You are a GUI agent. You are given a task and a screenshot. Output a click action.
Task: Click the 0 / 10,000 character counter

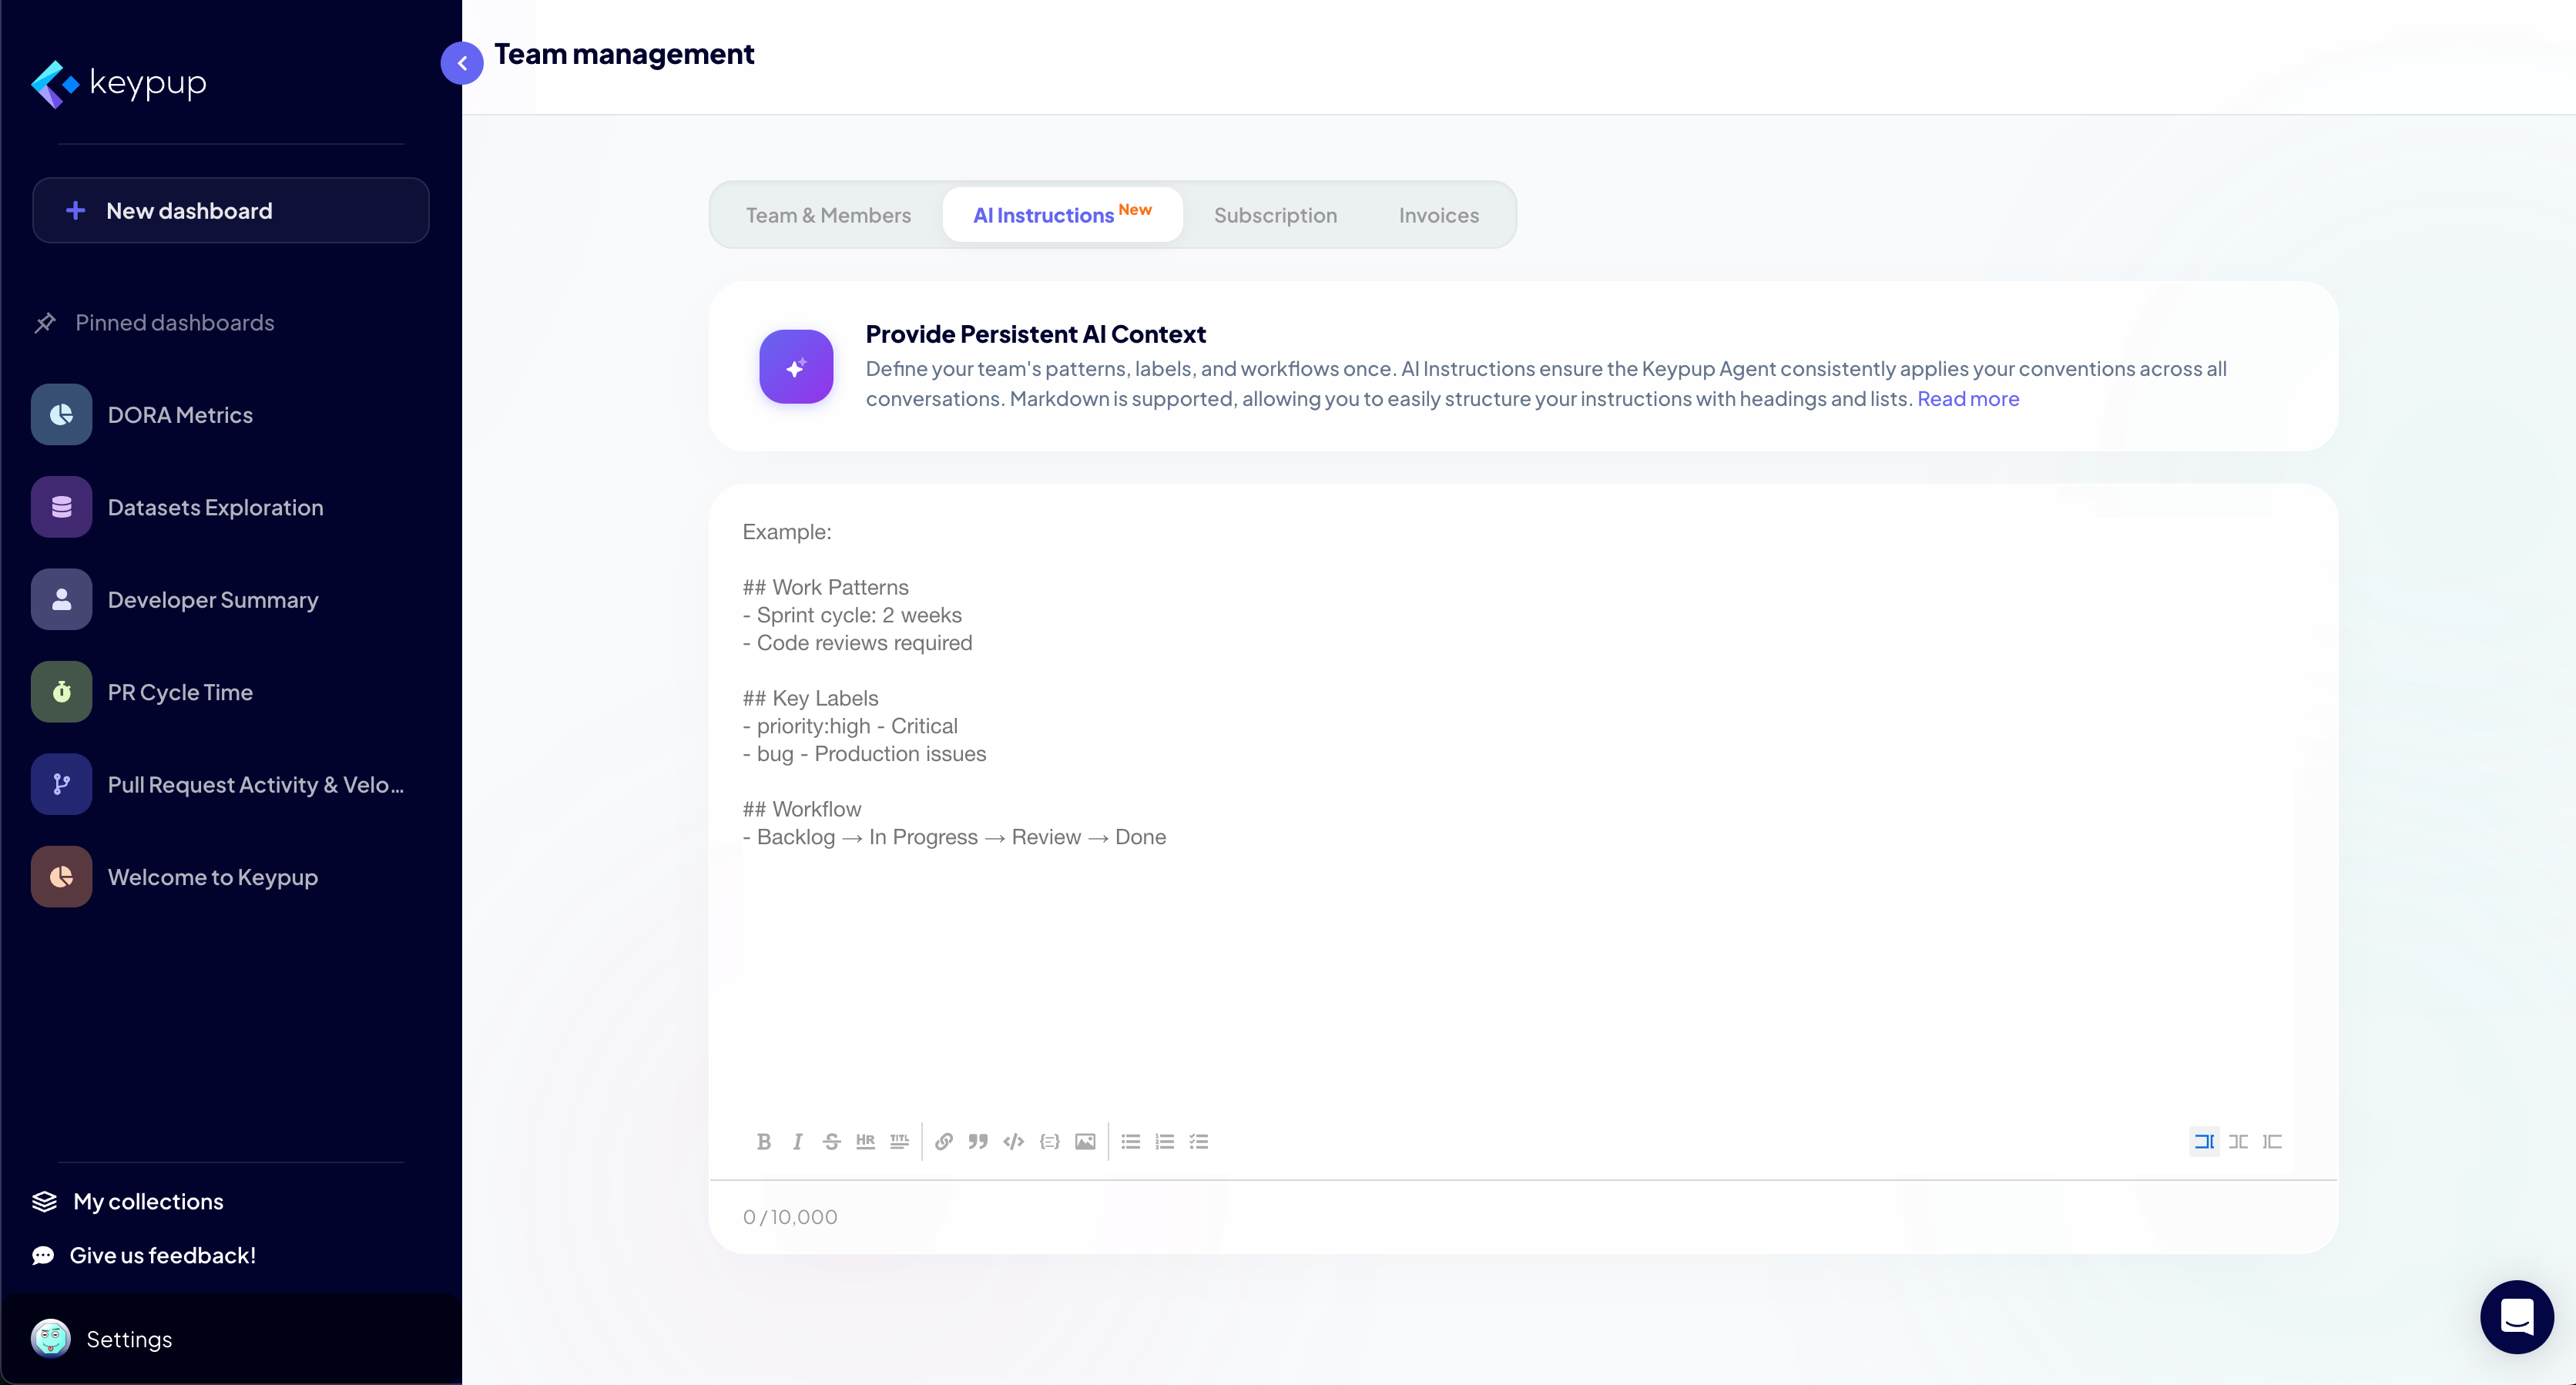click(790, 1217)
